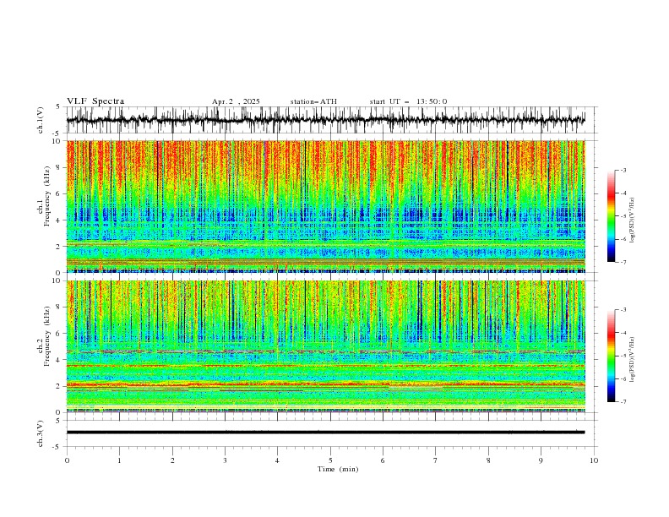Click inside the ch.2 spectrogram panel
The height and width of the screenshot is (517, 669).
point(325,346)
